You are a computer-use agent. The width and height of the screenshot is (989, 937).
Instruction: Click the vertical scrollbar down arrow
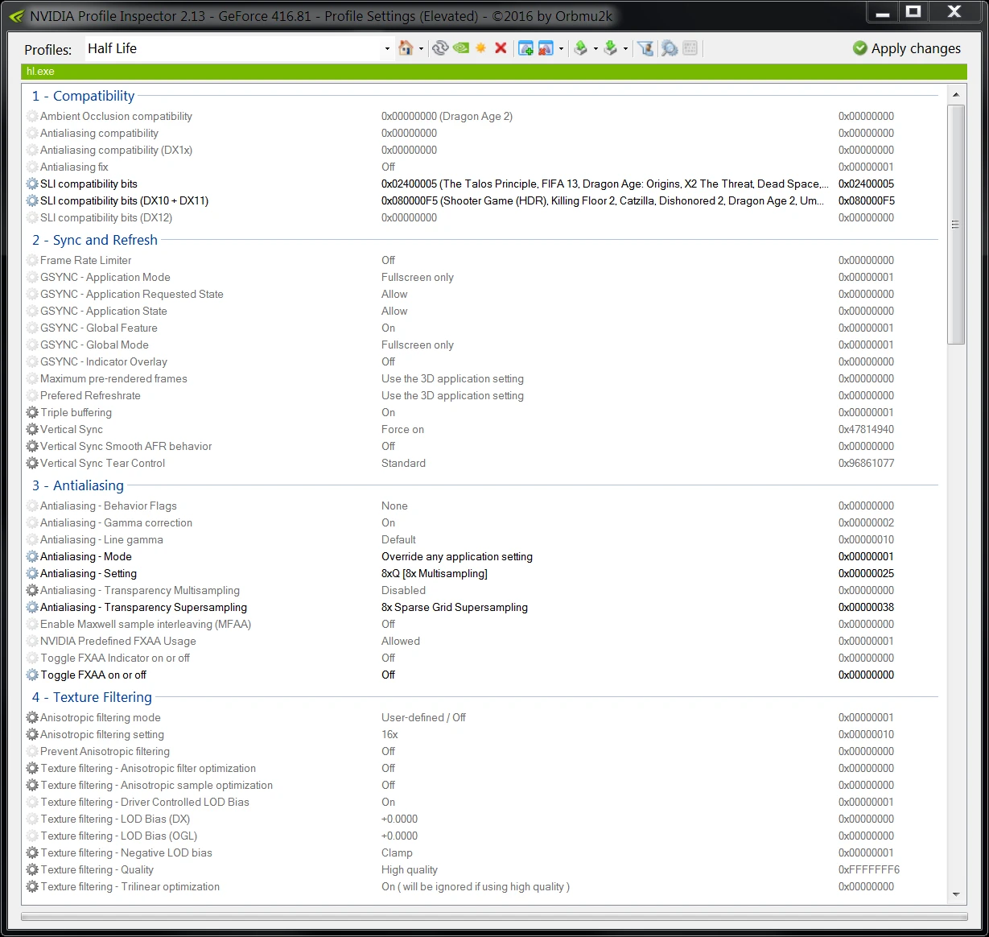956,894
